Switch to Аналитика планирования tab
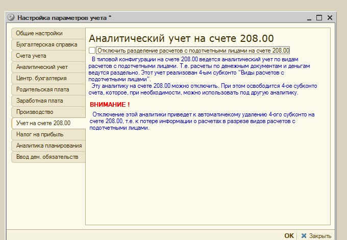This screenshot has width=347, height=240. pyautogui.click(x=48, y=146)
